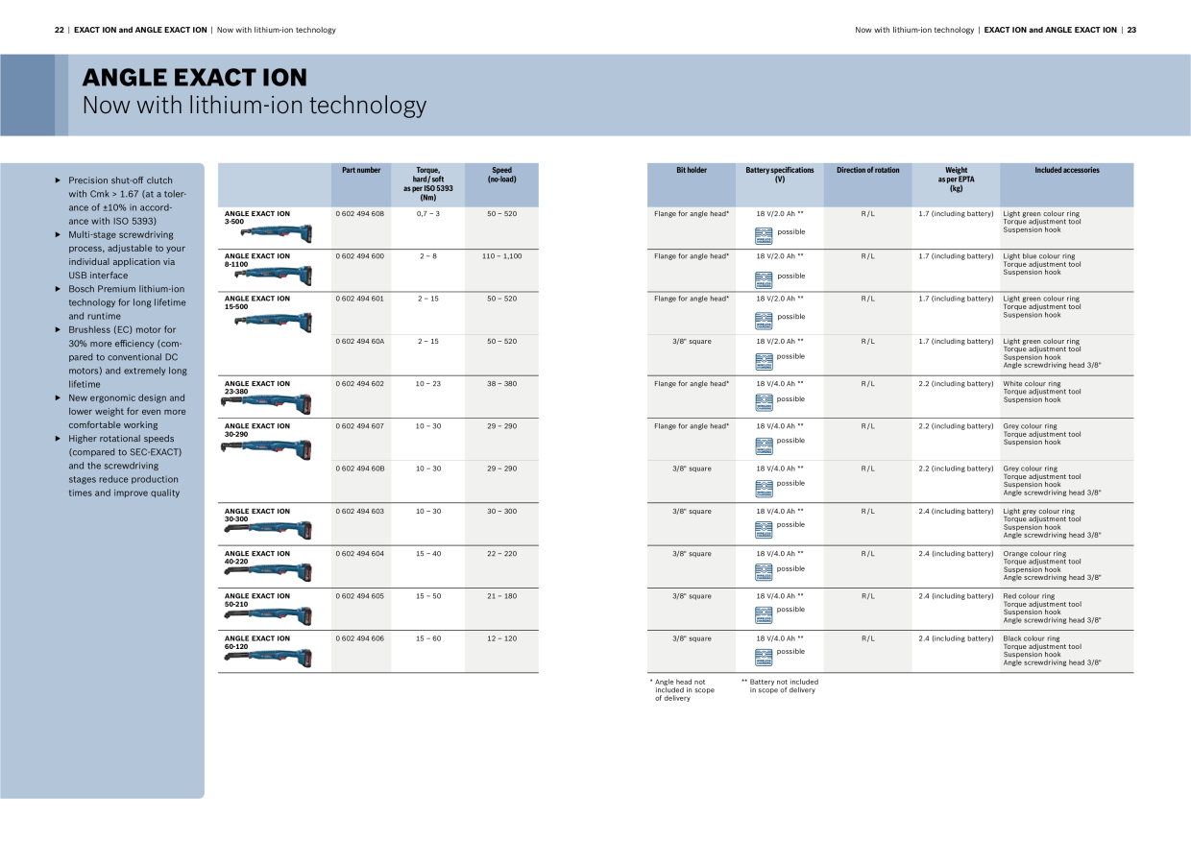Click the 'Battery not included' footnote
Screen dimensions: 1191x841
point(780,686)
